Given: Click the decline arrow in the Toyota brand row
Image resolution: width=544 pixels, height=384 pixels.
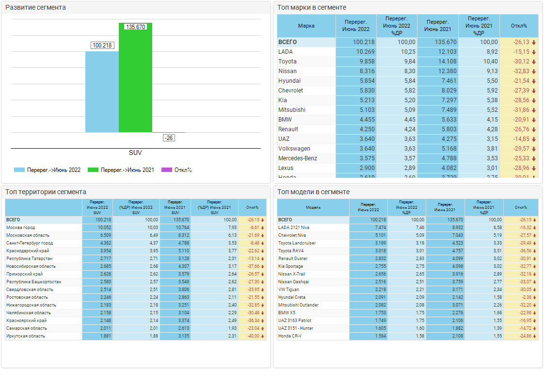Looking at the screenshot, I should click(534, 61).
